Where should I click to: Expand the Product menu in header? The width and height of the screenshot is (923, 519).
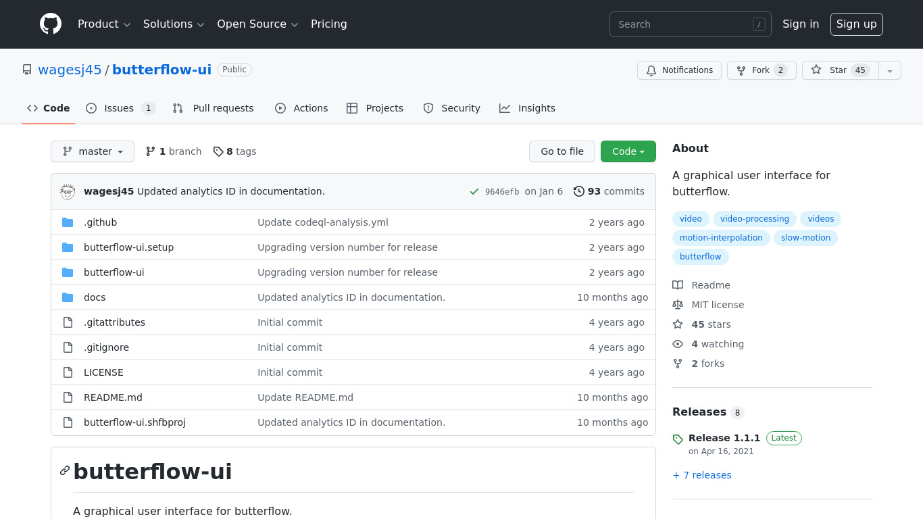click(x=104, y=24)
